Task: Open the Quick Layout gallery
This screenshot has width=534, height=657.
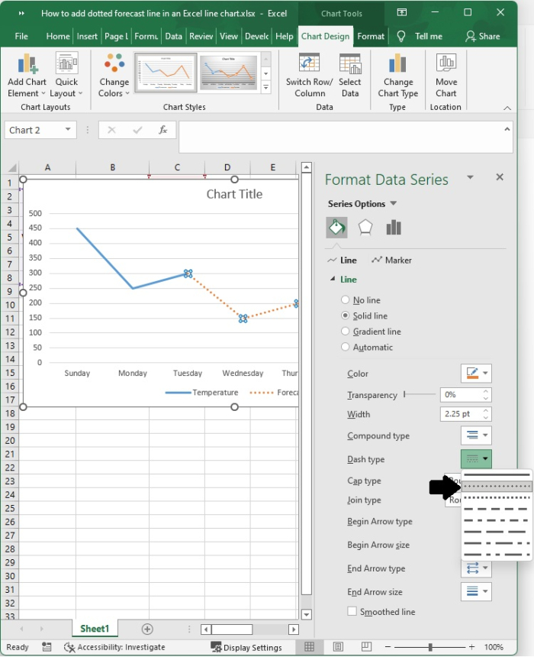Action: pos(66,76)
